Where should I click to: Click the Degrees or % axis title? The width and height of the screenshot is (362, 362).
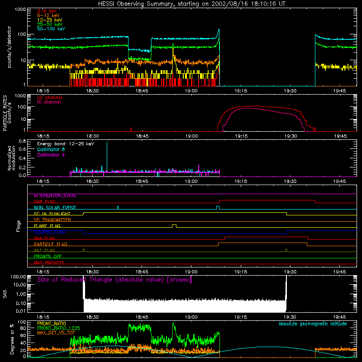[x=12, y=339]
